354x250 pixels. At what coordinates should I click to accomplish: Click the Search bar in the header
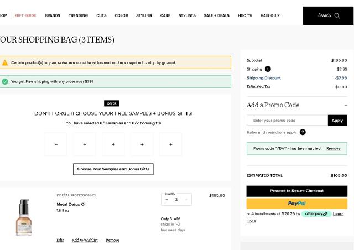pyautogui.click(x=328, y=15)
